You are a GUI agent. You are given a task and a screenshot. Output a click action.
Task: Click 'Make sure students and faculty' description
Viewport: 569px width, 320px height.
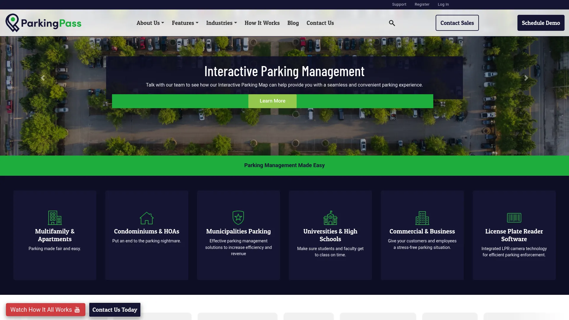click(330, 252)
